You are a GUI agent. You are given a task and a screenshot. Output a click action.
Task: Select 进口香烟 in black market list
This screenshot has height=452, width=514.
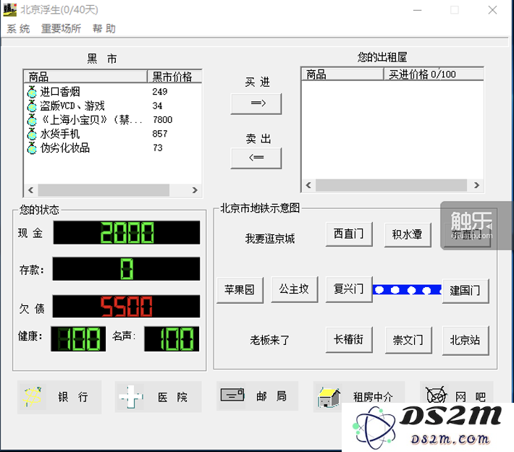coord(60,92)
